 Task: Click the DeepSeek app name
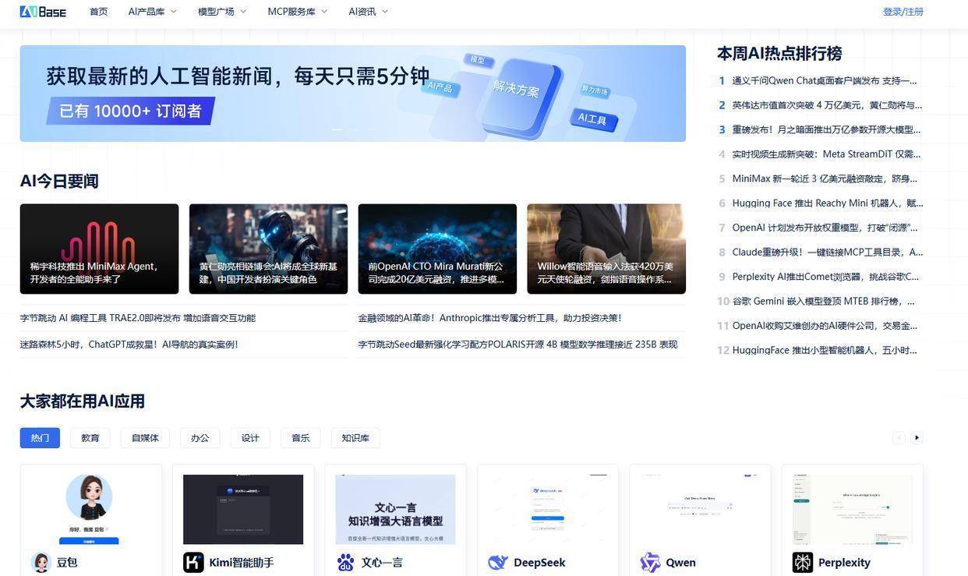539,563
